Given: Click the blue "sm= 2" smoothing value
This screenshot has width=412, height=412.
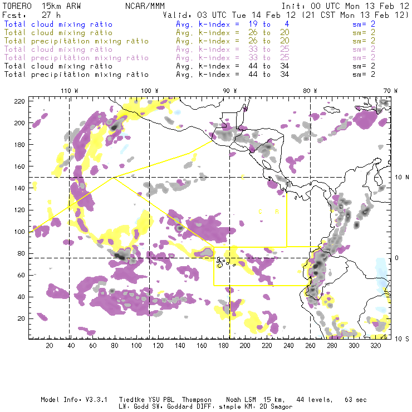Looking at the screenshot, I should (x=364, y=24).
